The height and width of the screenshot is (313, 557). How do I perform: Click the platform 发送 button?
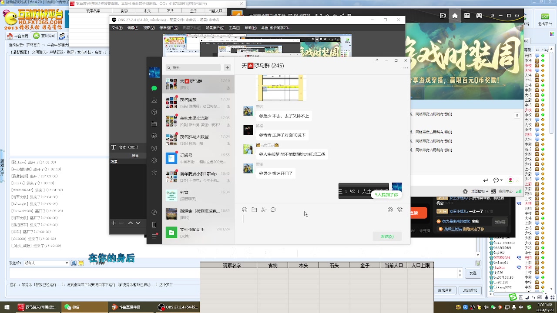pyautogui.click(x=473, y=273)
